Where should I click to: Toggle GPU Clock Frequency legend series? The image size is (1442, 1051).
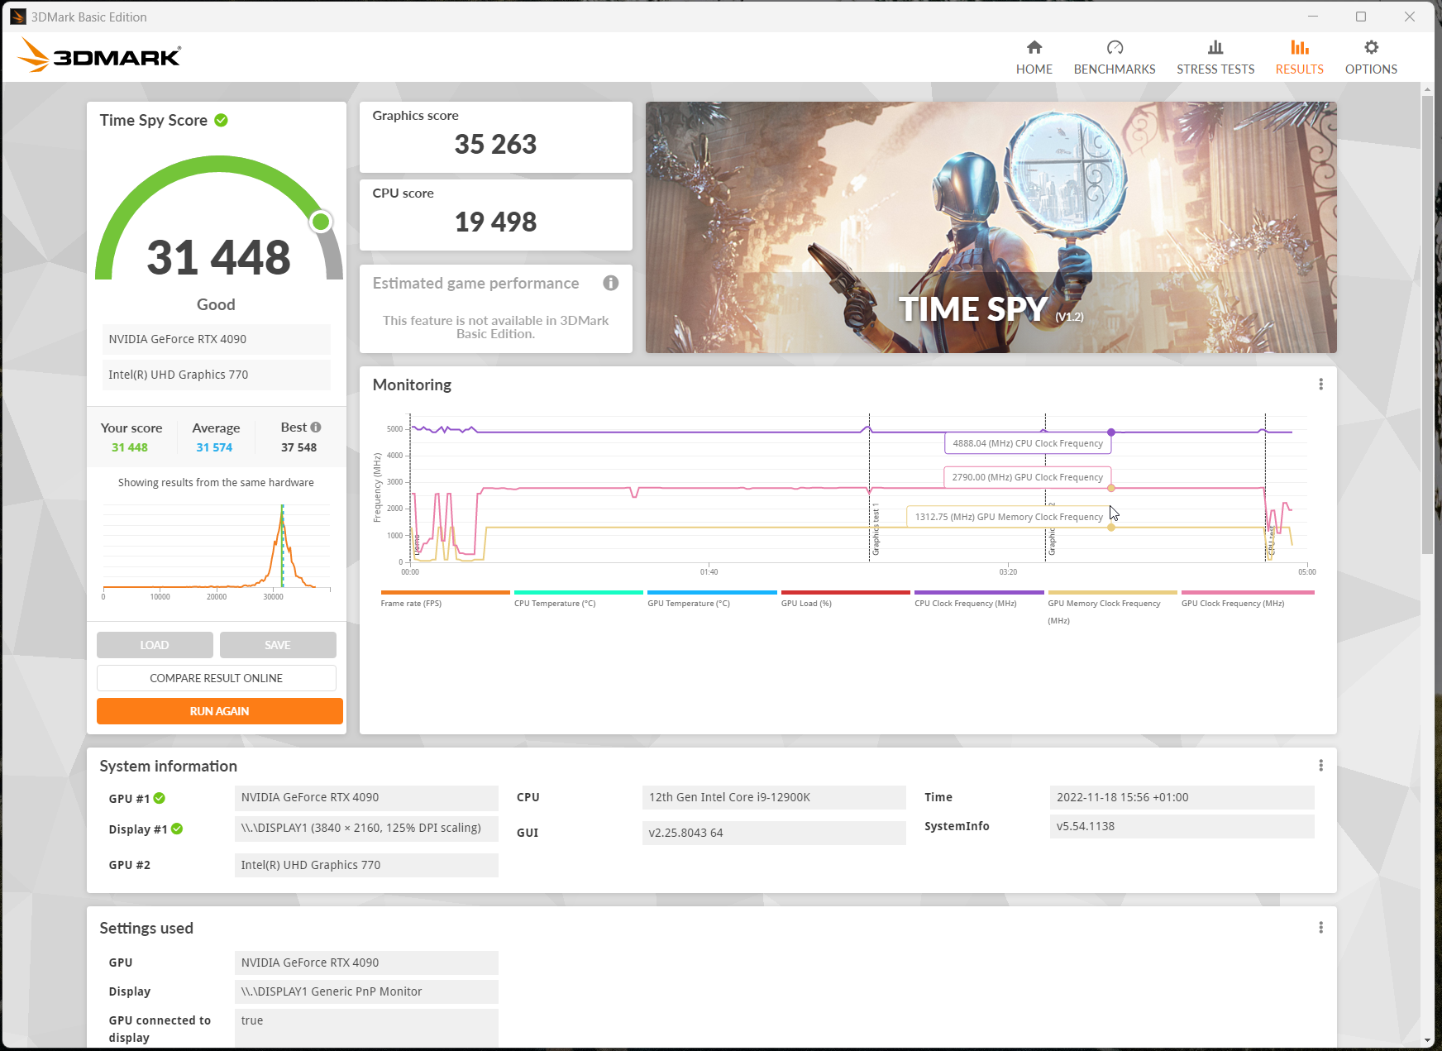[1248, 599]
